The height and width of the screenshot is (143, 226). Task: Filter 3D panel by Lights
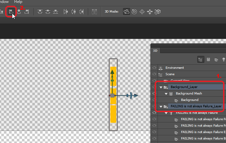coord(224,59)
